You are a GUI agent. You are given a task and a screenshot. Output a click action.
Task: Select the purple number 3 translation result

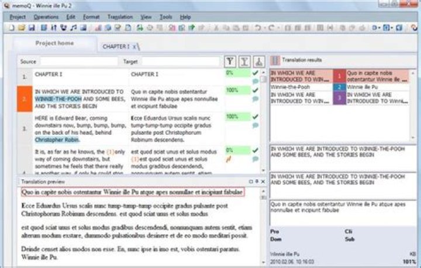pyautogui.click(x=339, y=98)
